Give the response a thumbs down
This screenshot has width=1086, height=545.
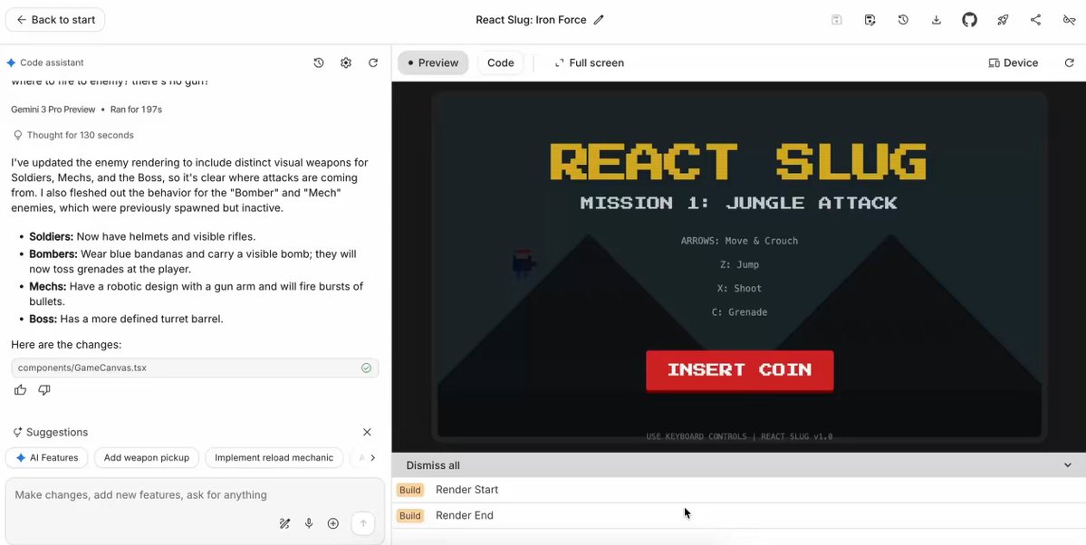pos(44,390)
